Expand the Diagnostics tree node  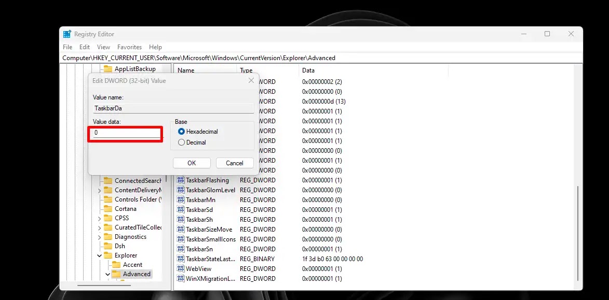point(99,237)
